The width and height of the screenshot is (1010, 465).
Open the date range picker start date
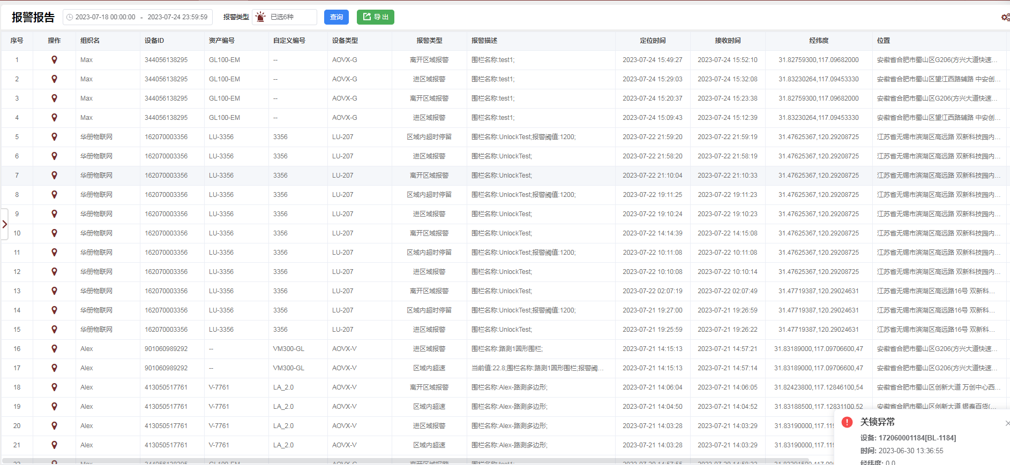pos(105,17)
